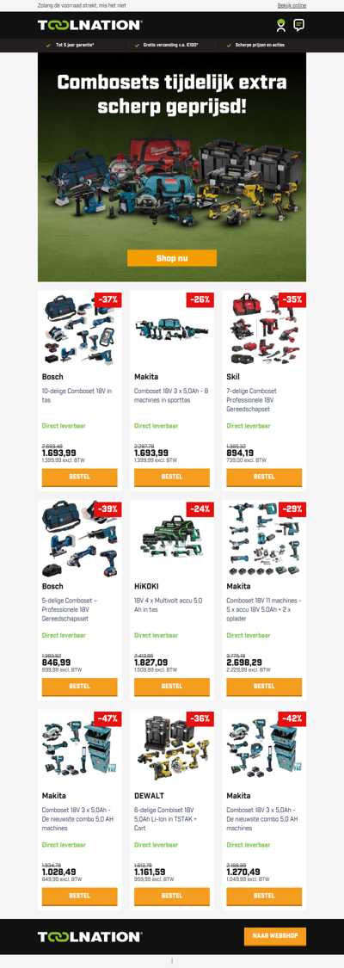Open the DEWALT TSTAK combiset product image
The height and width of the screenshot is (968, 344).
coord(172,749)
